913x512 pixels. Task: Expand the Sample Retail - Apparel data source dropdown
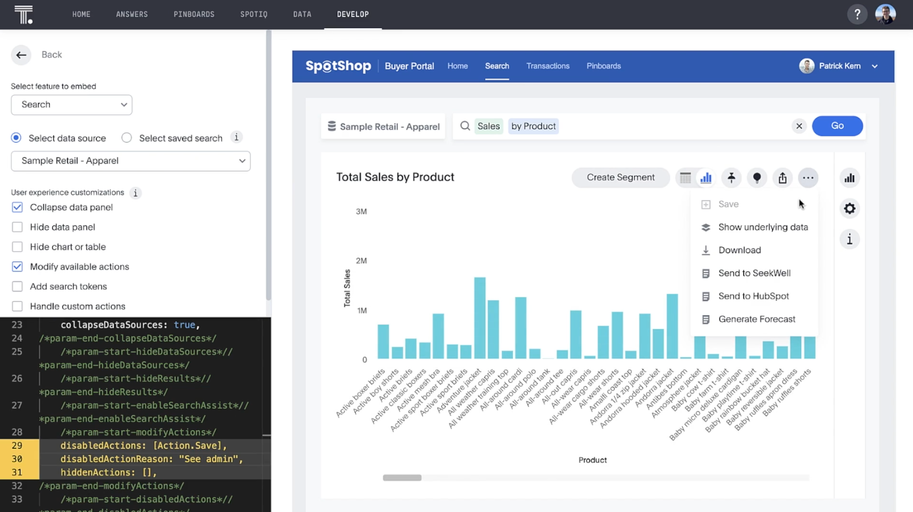click(131, 161)
